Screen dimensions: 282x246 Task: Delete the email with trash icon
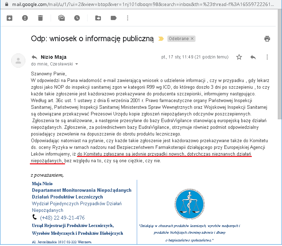[x=40, y=18]
